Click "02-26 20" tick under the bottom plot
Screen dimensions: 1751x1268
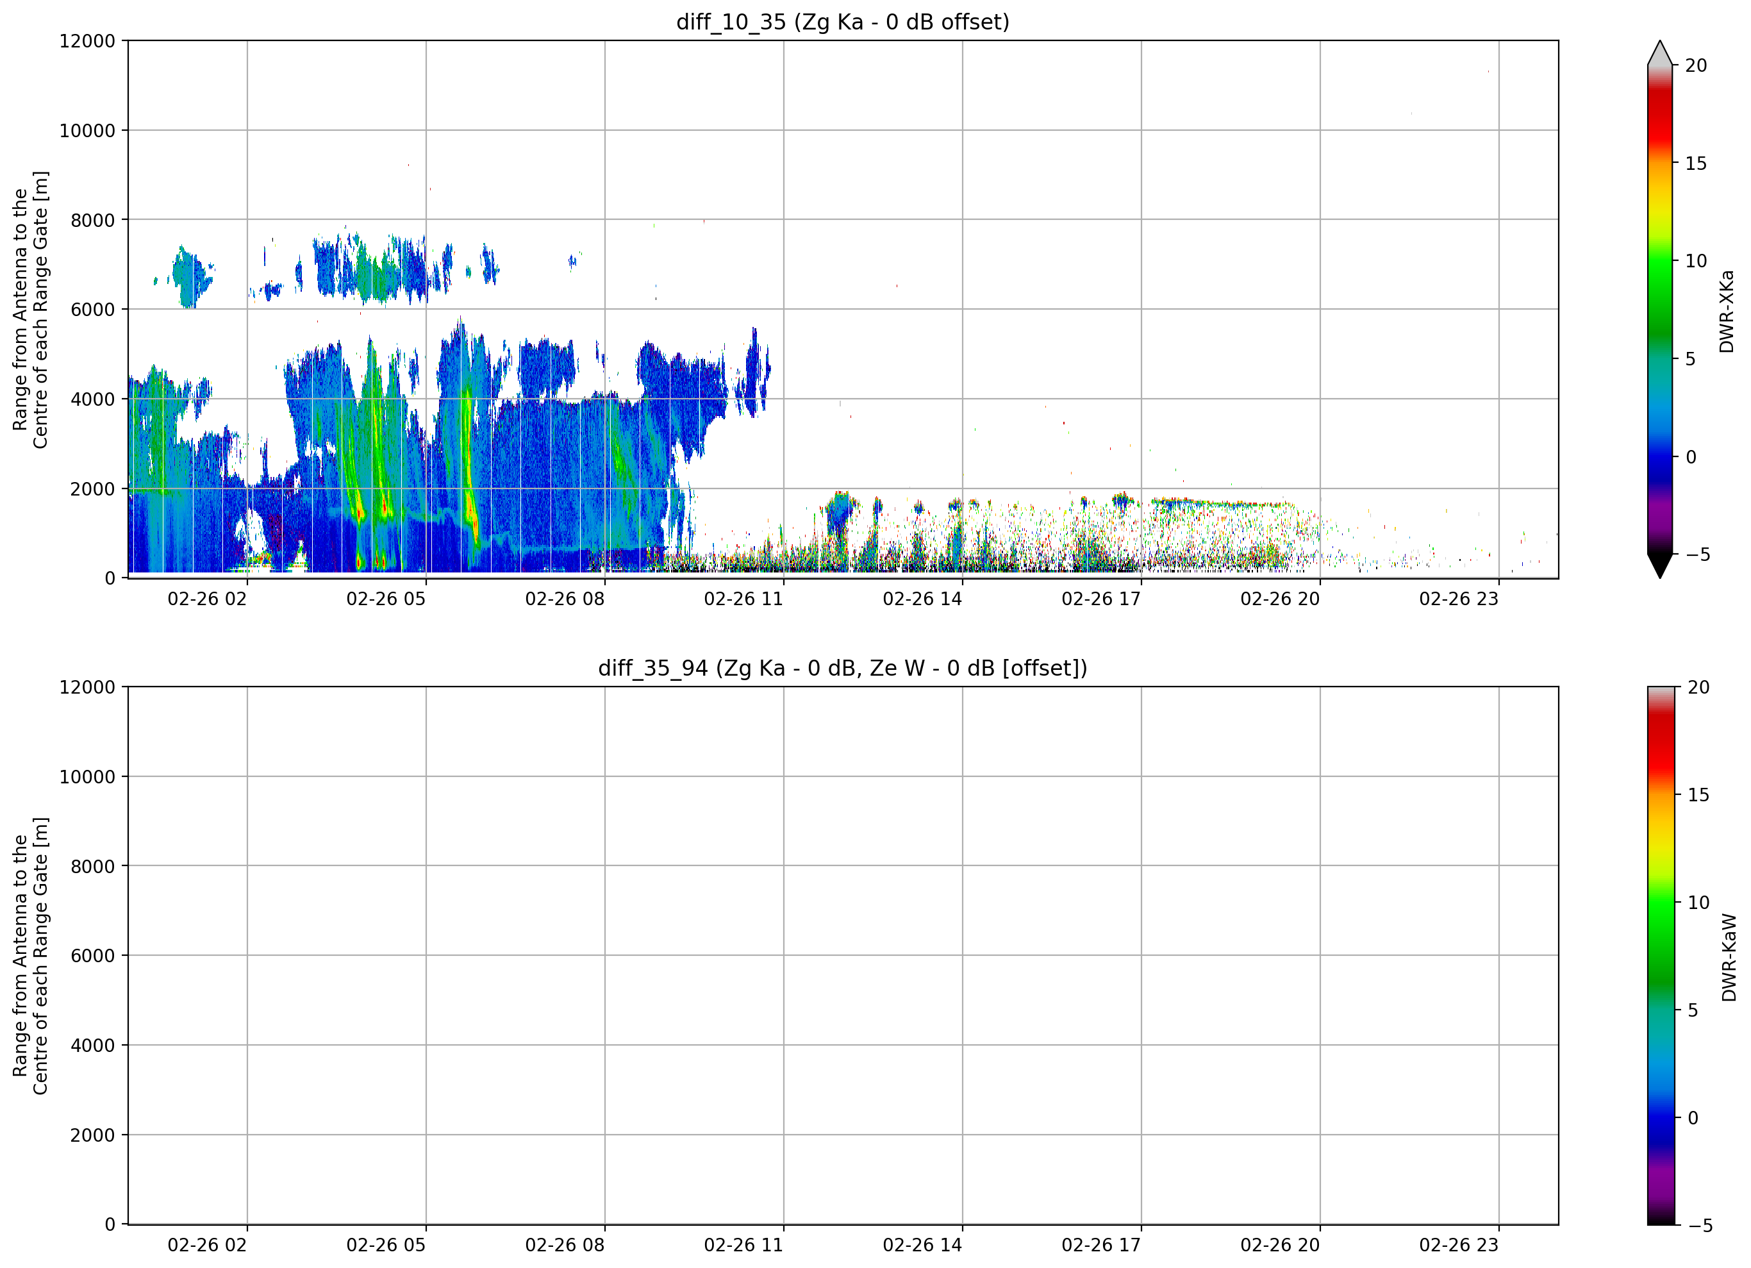1280,1246
